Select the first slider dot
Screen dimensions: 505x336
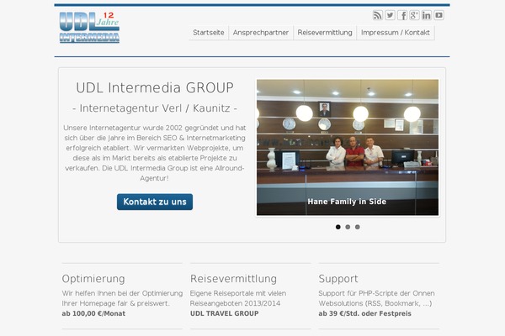click(x=338, y=227)
